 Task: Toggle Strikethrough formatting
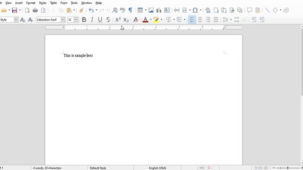point(108,20)
